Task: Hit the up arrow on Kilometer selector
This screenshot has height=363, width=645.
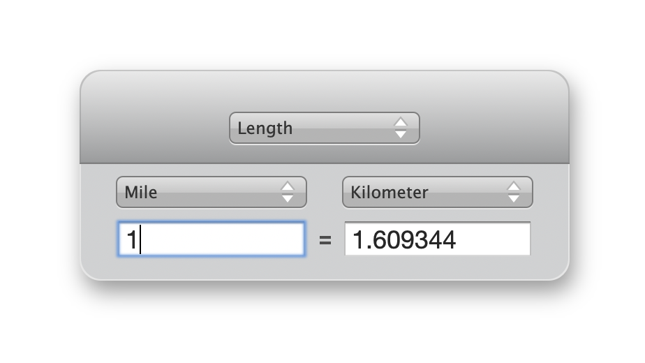Action: click(514, 186)
